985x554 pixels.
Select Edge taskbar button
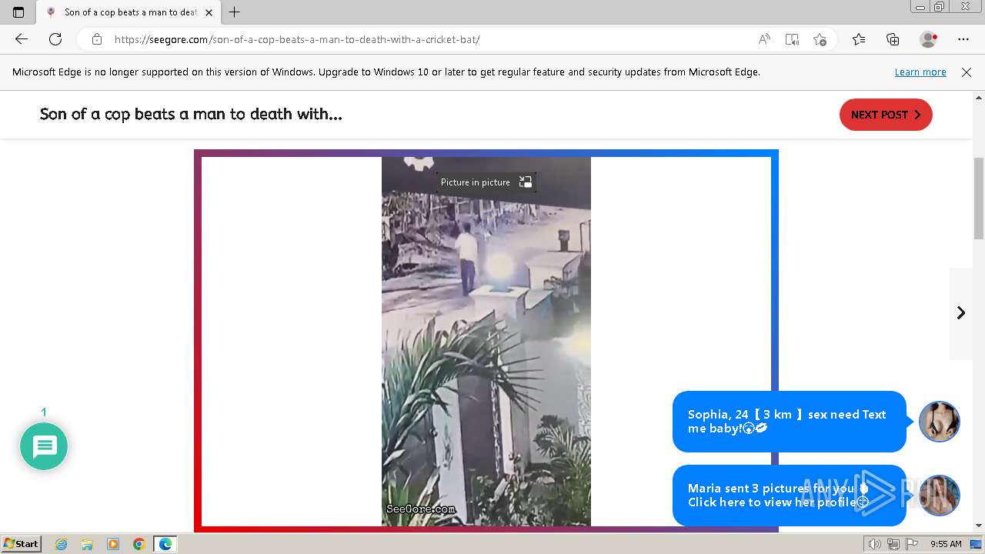click(165, 544)
